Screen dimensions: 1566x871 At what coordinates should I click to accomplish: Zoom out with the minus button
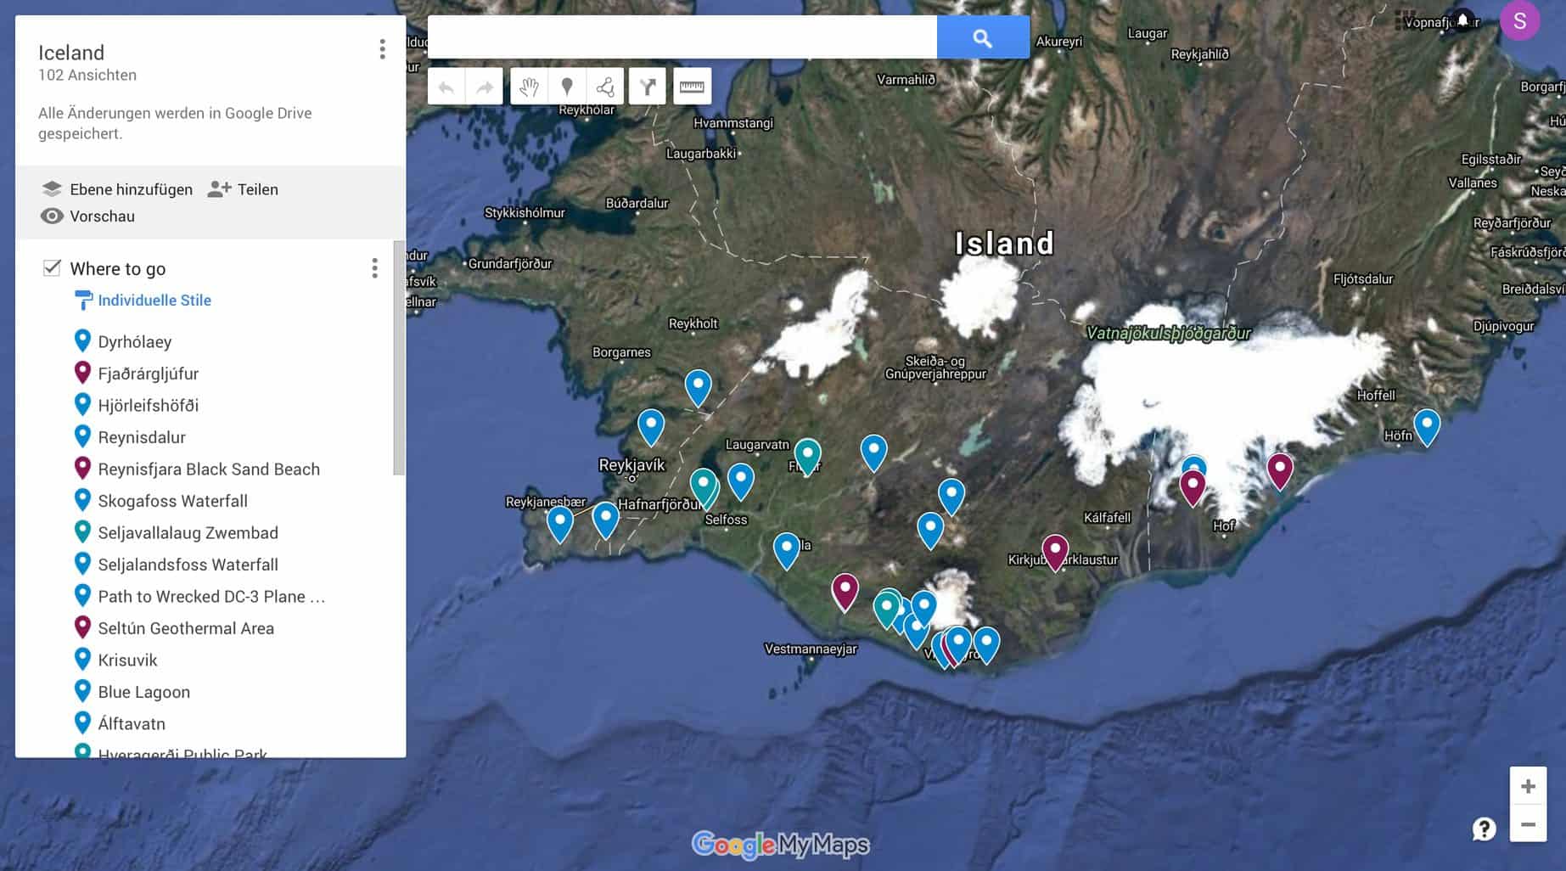point(1528,824)
